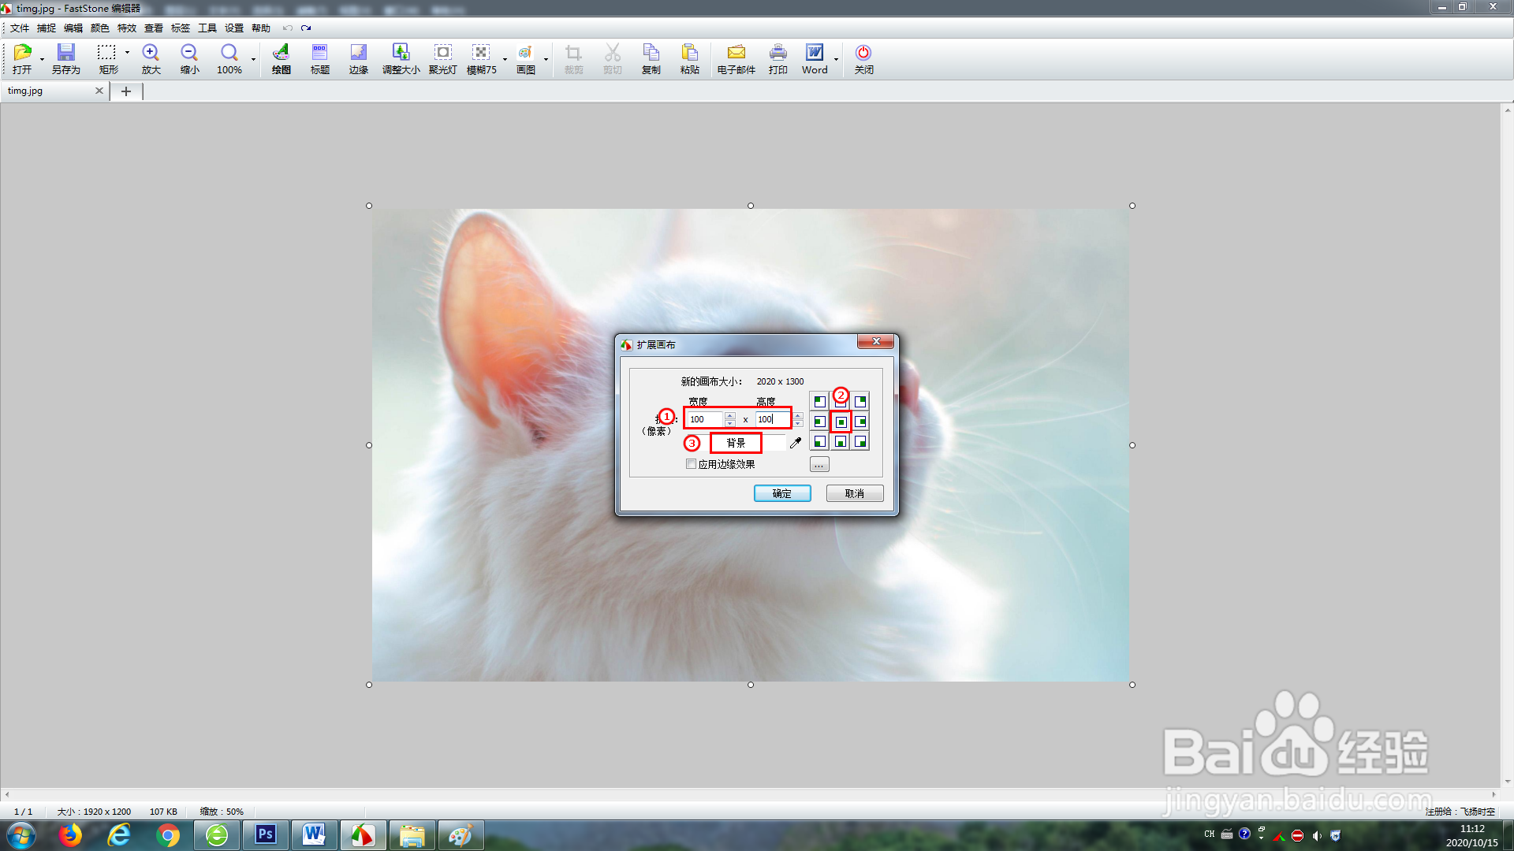Select the top-left anchor position button
The height and width of the screenshot is (851, 1514).
click(819, 402)
